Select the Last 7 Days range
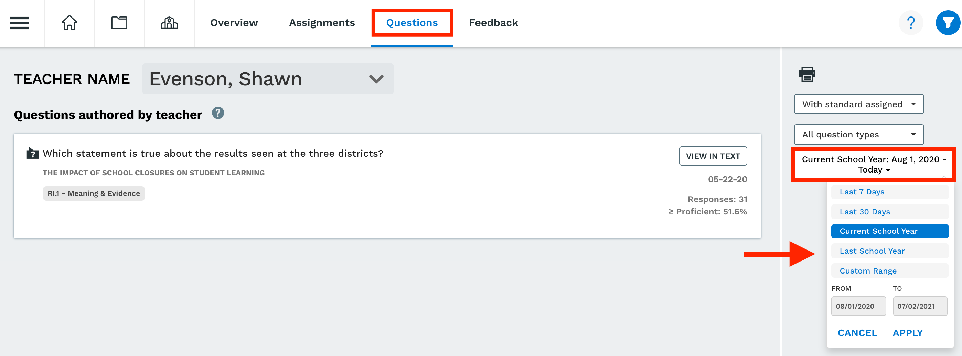 889,192
